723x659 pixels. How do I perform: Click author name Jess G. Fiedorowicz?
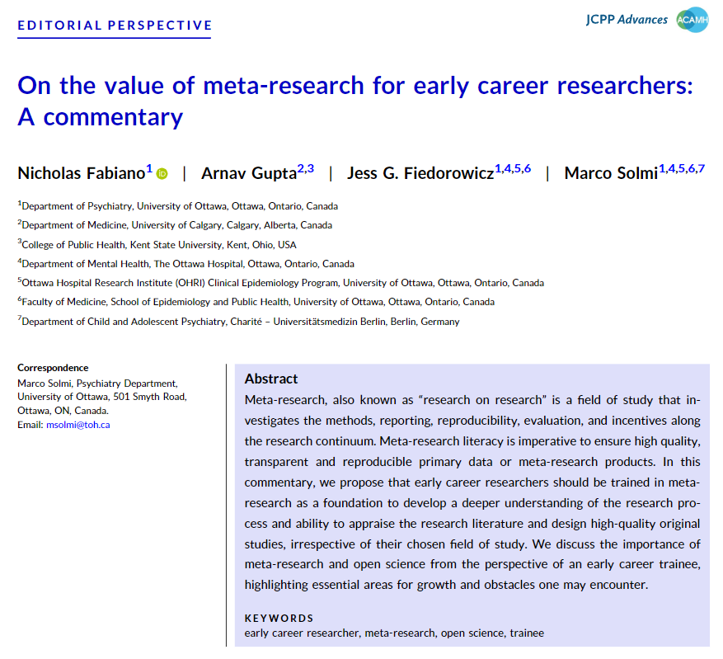[x=420, y=173]
